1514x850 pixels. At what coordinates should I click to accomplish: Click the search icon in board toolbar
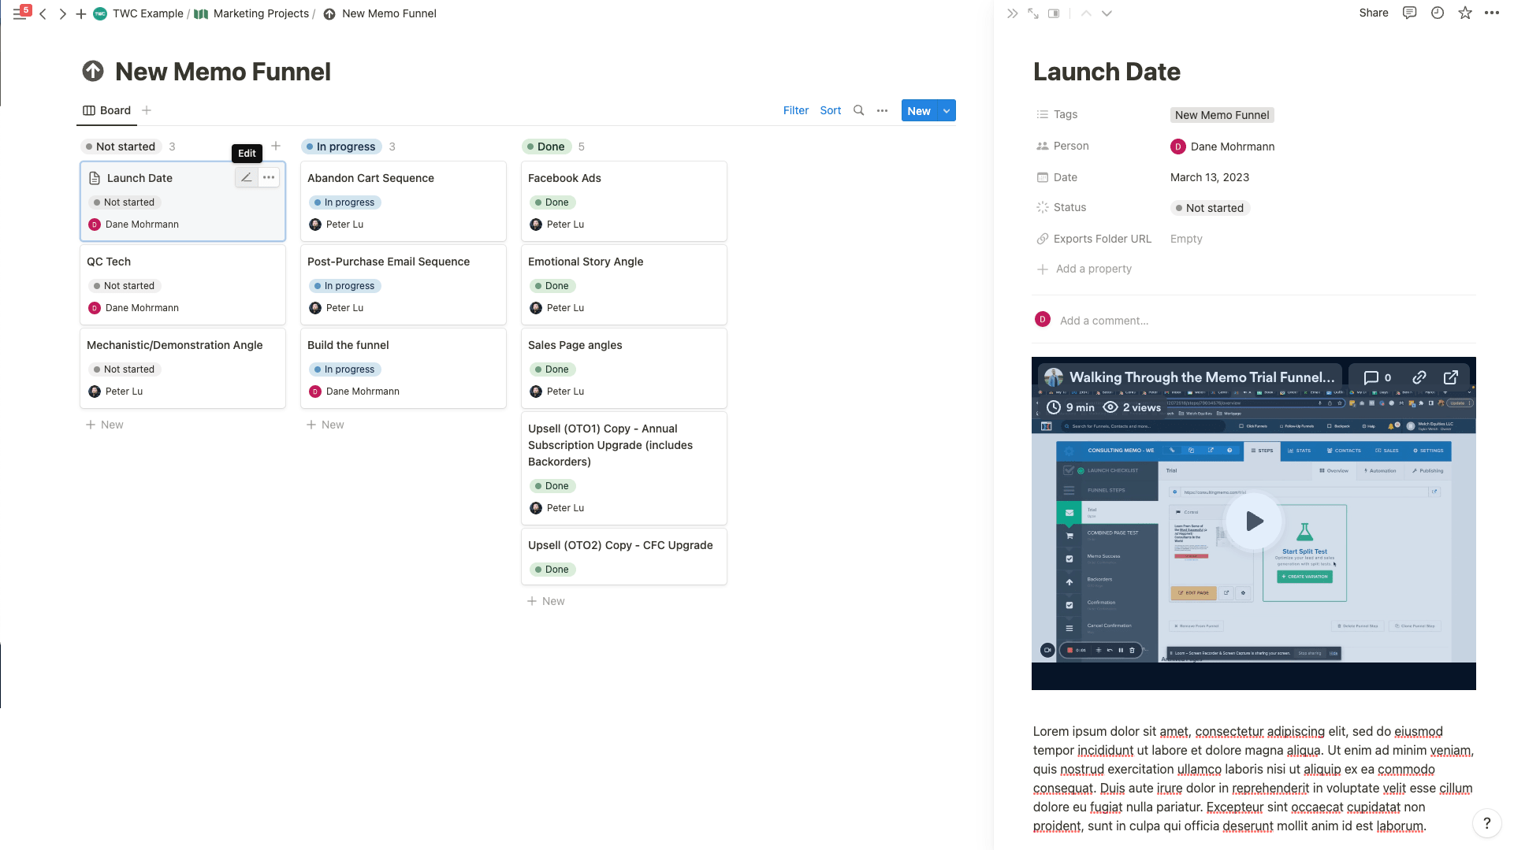point(858,110)
